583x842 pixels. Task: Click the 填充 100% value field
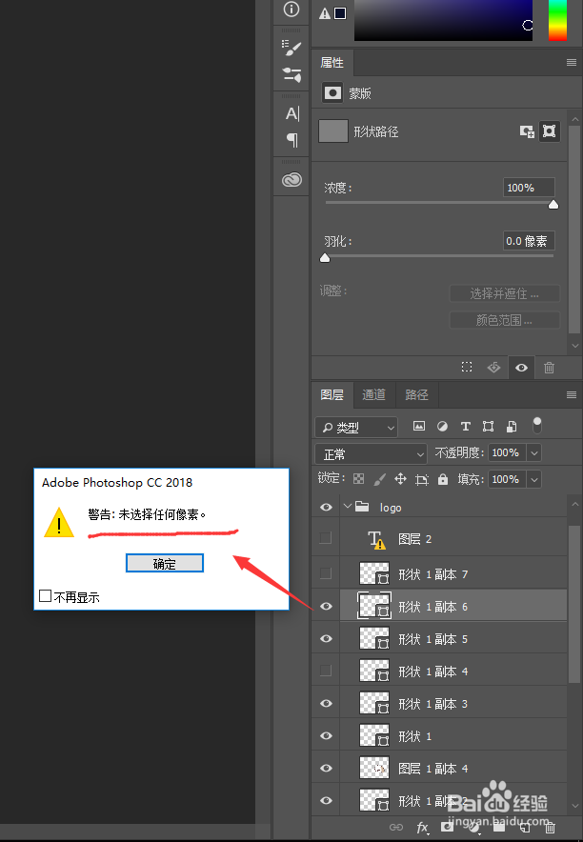pos(508,479)
